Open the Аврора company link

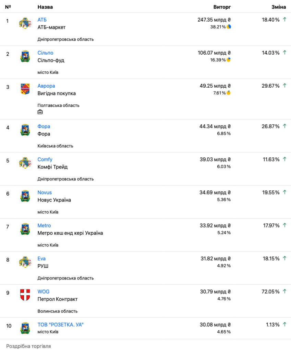(x=46, y=86)
